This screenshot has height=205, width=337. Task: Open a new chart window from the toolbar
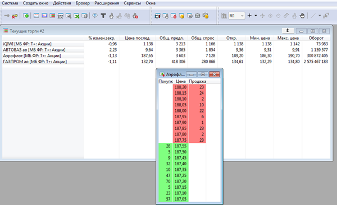click(37, 16)
